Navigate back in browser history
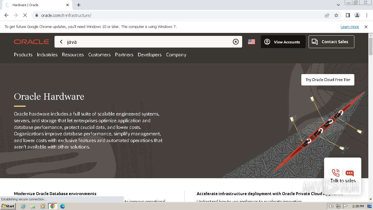 point(6,15)
